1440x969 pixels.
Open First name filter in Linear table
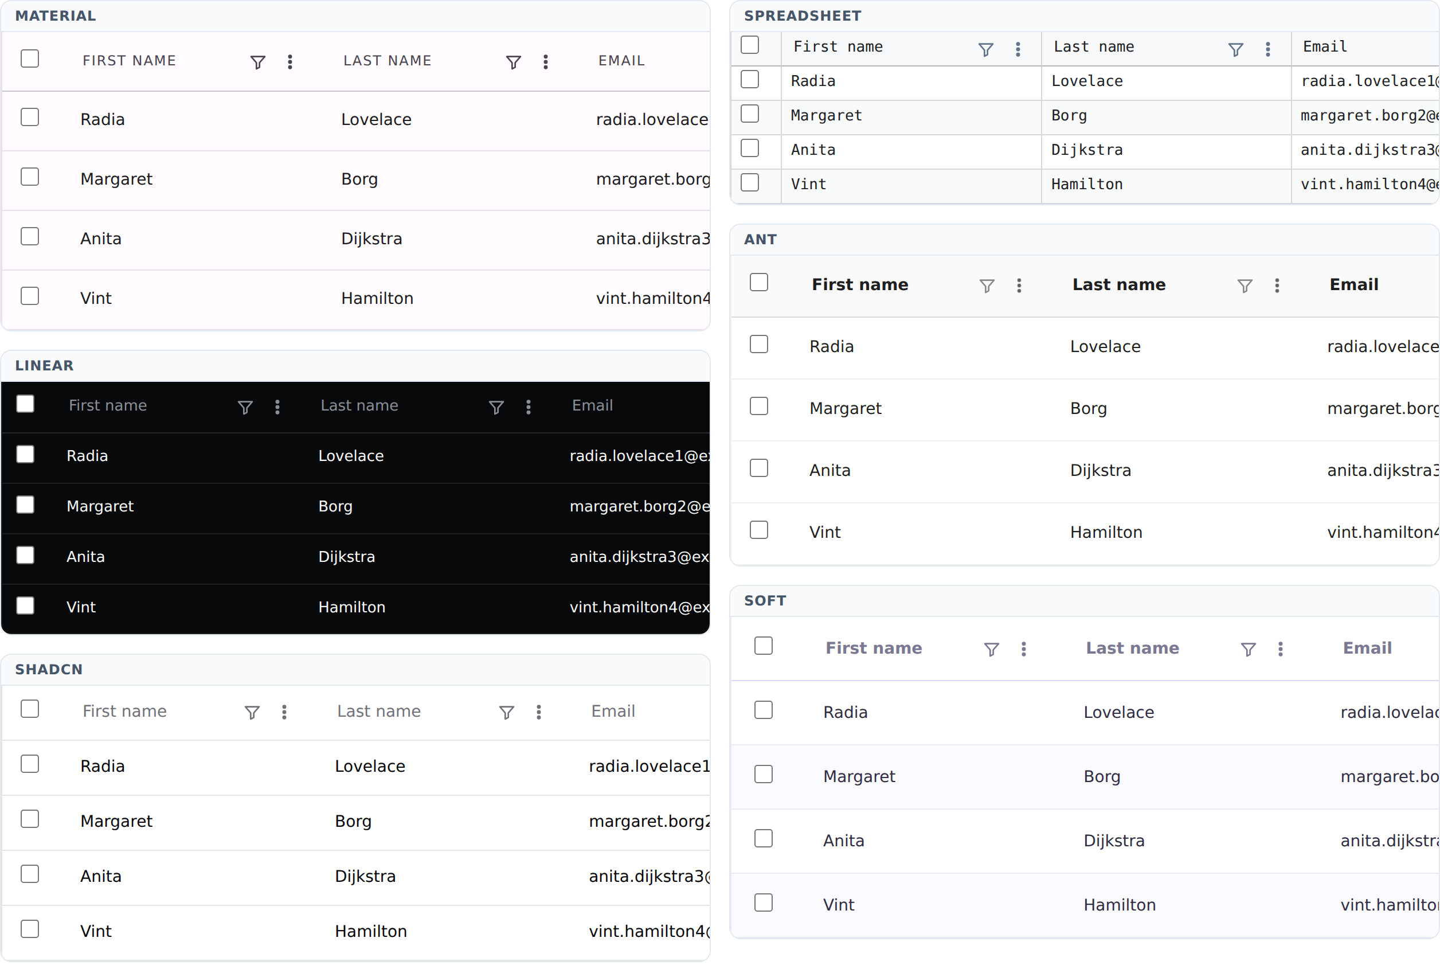245,407
